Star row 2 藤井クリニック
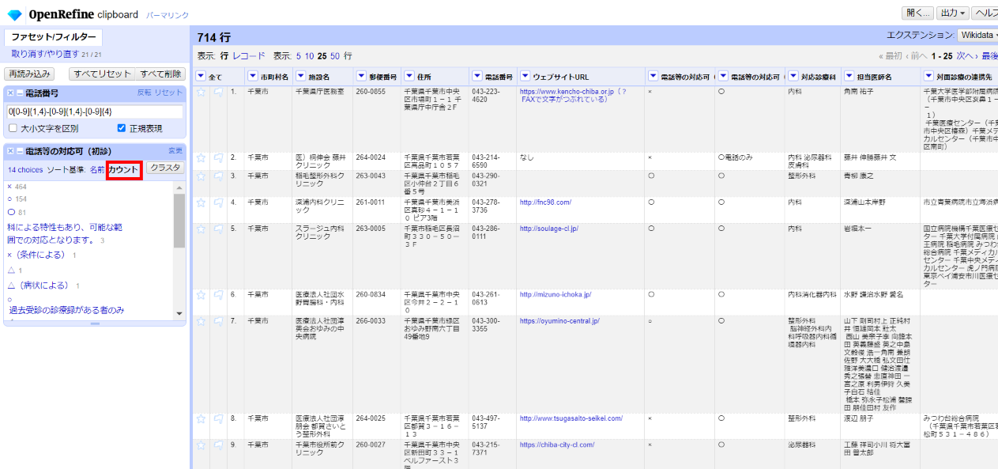998x469 pixels. coord(201,157)
